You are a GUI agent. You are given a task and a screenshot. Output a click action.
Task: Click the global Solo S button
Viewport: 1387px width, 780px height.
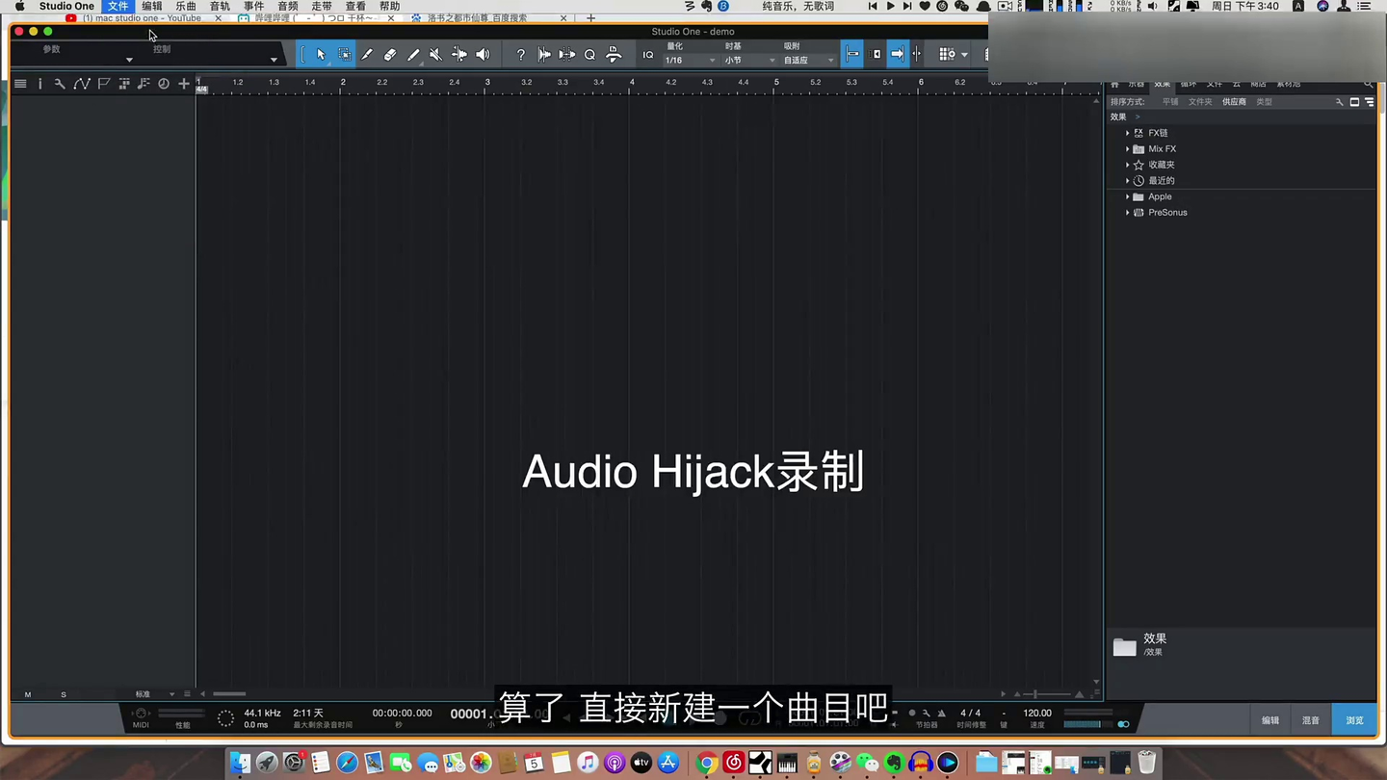(64, 694)
